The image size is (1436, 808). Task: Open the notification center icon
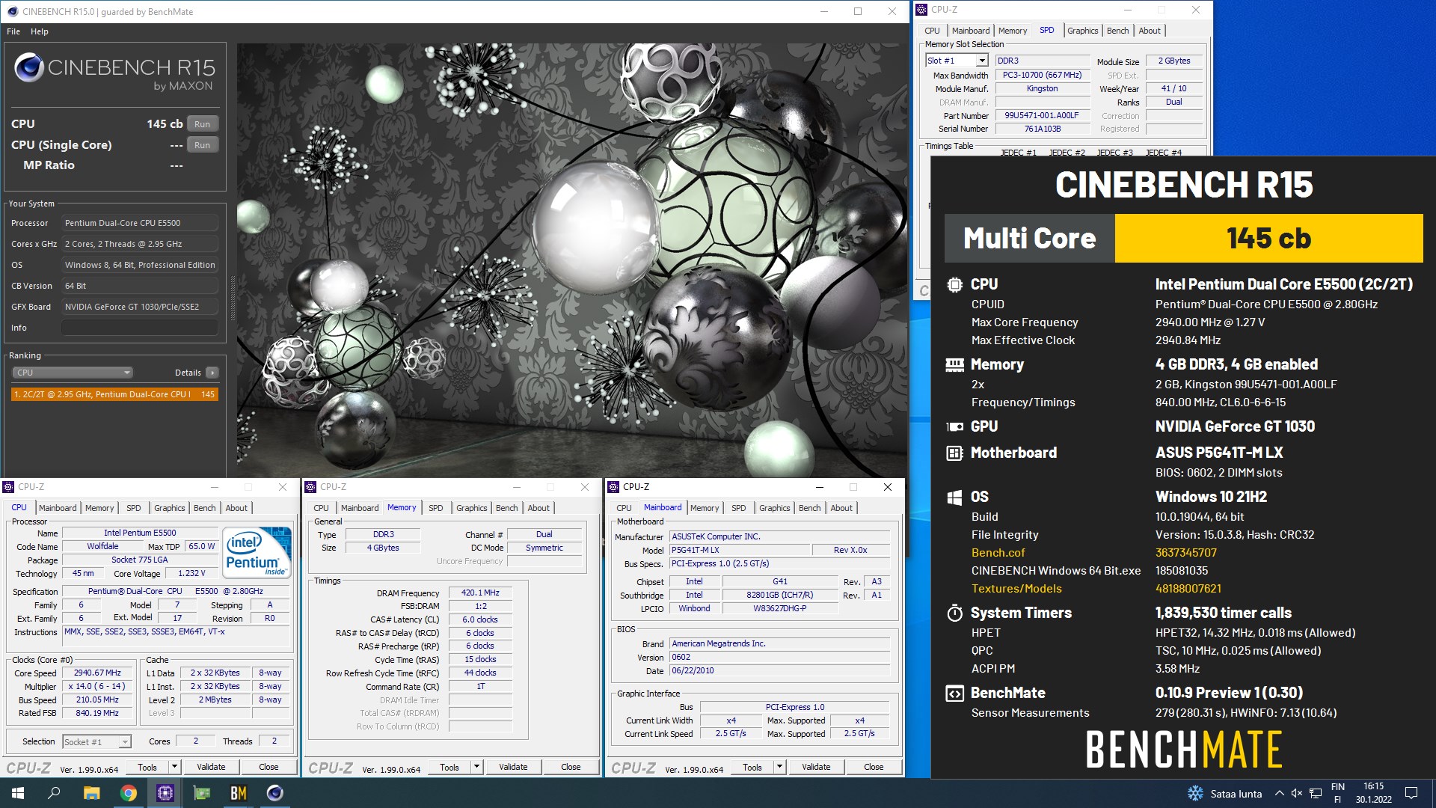click(1411, 793)
